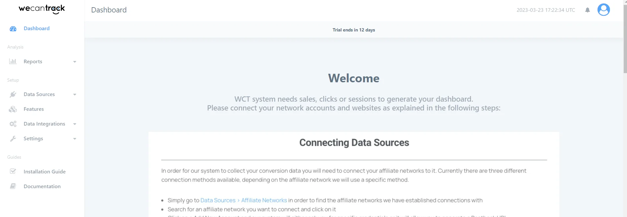This screenshot has width=627, height=217.
Task: Expand the Data Integrations submenu arrow
Action: click(75, 124)
